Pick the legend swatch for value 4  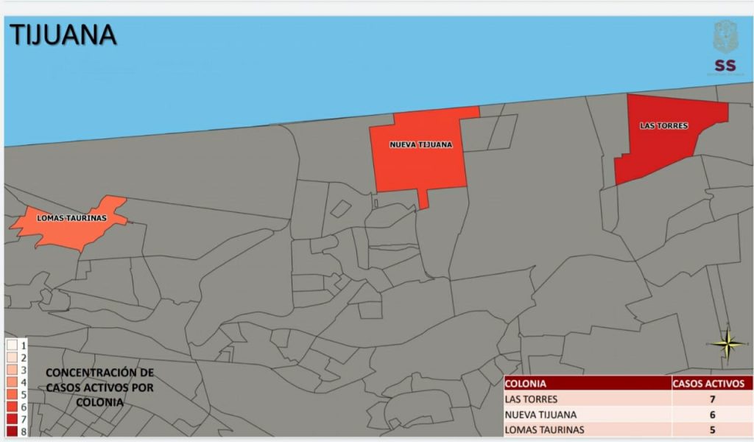(12, 382)
